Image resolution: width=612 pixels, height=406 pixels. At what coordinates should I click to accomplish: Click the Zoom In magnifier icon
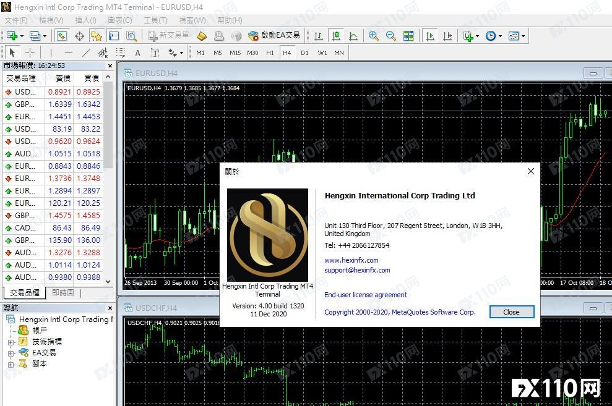[374, 36]
